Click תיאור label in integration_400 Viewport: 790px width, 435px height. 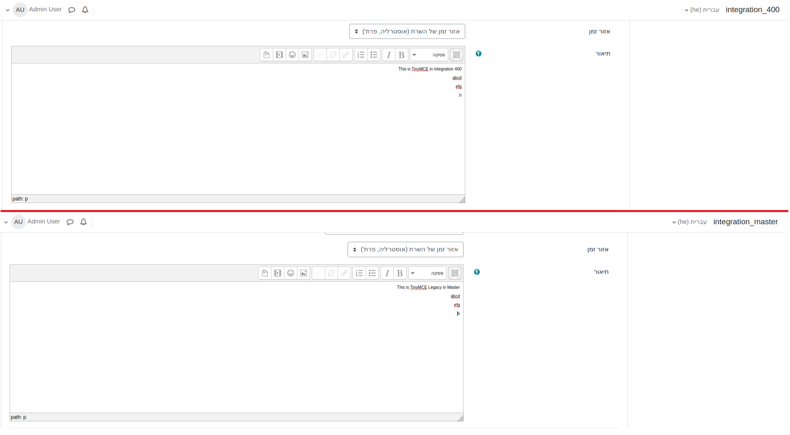(x=603, y=54)
